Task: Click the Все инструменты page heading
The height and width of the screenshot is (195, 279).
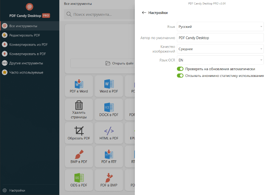Action: tap(78, 3)
